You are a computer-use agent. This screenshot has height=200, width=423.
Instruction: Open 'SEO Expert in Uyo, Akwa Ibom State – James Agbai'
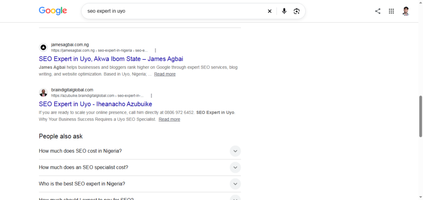coord(111,59)
